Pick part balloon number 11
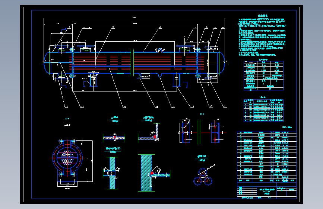 (x=225, y=106)
